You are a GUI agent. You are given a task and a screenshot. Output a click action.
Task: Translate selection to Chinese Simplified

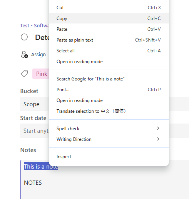109,111
